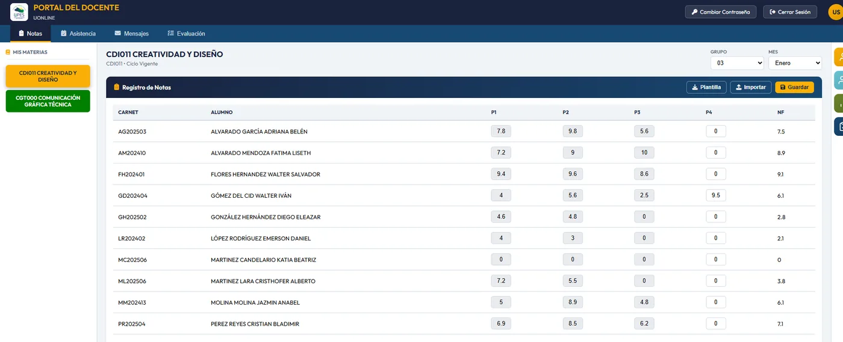The width and height of the screenshot is (843, 342).
Task: Click the Guardar button
Action: click(x=794, y=87)
